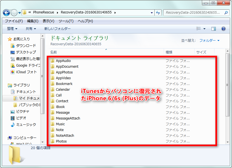This screenshot has height=168, width=232.
Task: Expand arrow after PhoneRescue in address path
Action: click(57, 13)
